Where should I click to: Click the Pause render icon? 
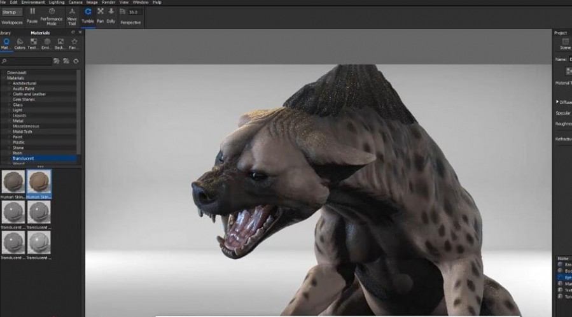[32, 11]
